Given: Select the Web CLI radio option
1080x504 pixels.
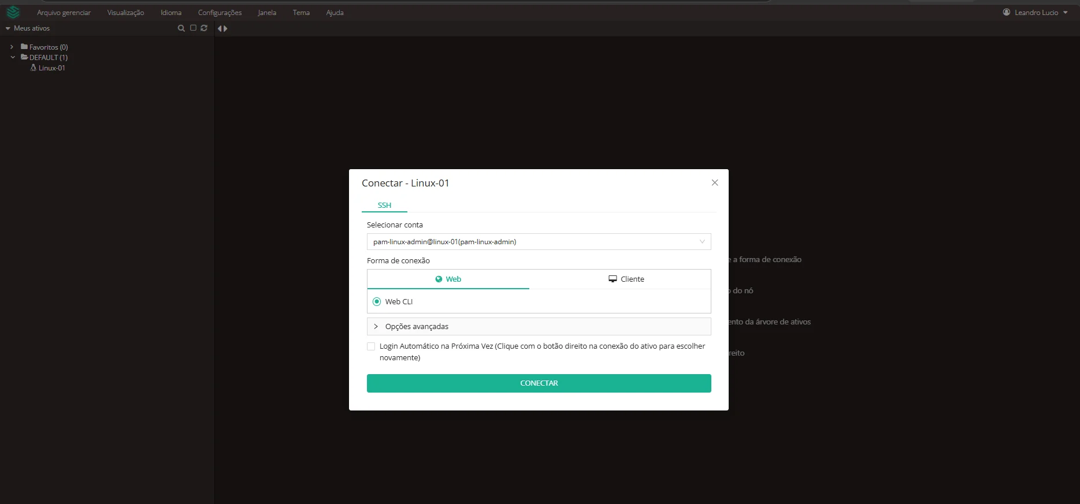Looking at the screenshot, I should pyautogui.click(x=377, y=301).
